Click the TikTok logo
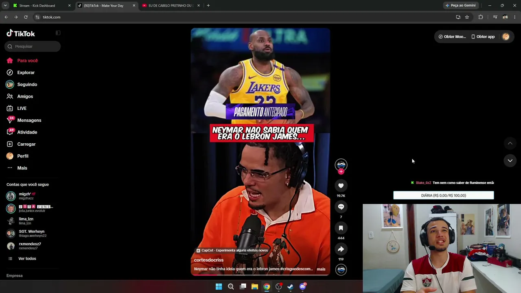 [x=21, y=33]
